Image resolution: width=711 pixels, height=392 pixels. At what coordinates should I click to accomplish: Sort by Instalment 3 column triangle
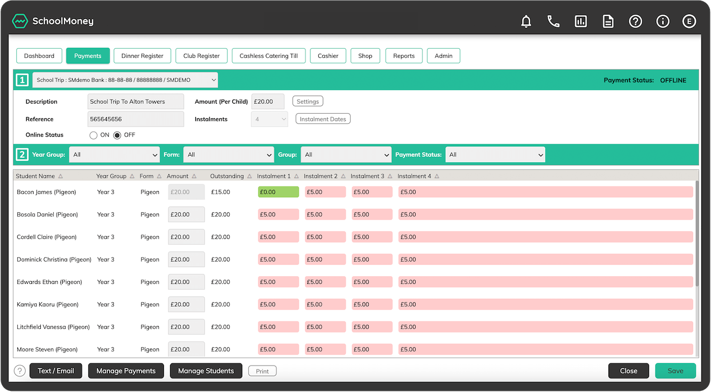(390, 176)
